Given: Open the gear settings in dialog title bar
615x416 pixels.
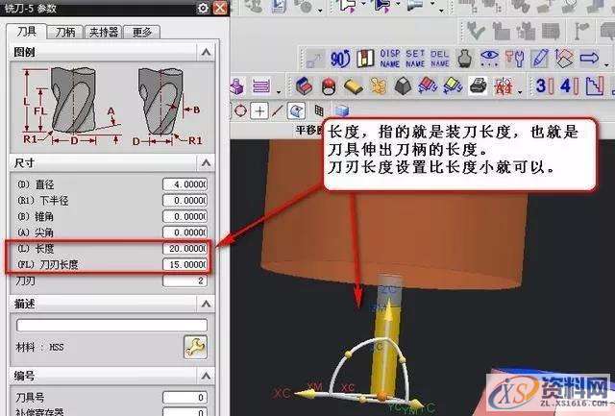Looking at the screenshot, I should point(203,8).
